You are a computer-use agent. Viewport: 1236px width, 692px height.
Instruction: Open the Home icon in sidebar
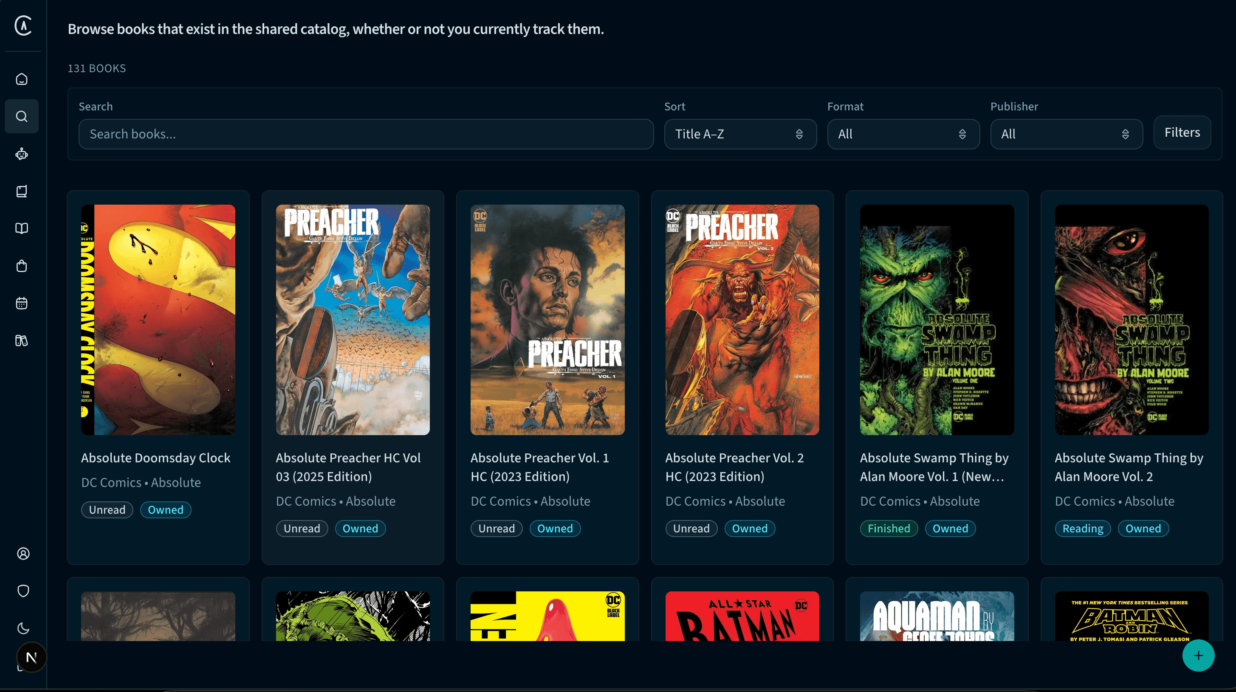pyautogui.click(x=22, y=79)
